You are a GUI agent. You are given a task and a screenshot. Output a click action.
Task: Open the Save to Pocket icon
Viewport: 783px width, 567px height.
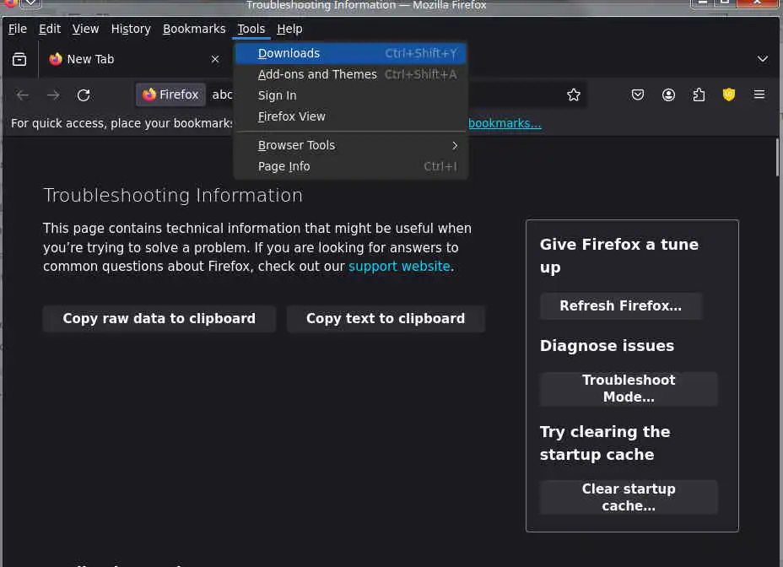(638, 94)
